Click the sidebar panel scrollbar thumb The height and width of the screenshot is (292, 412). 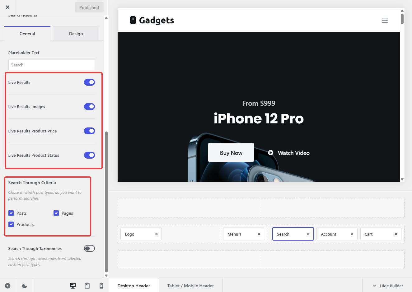tap(106, 202)
